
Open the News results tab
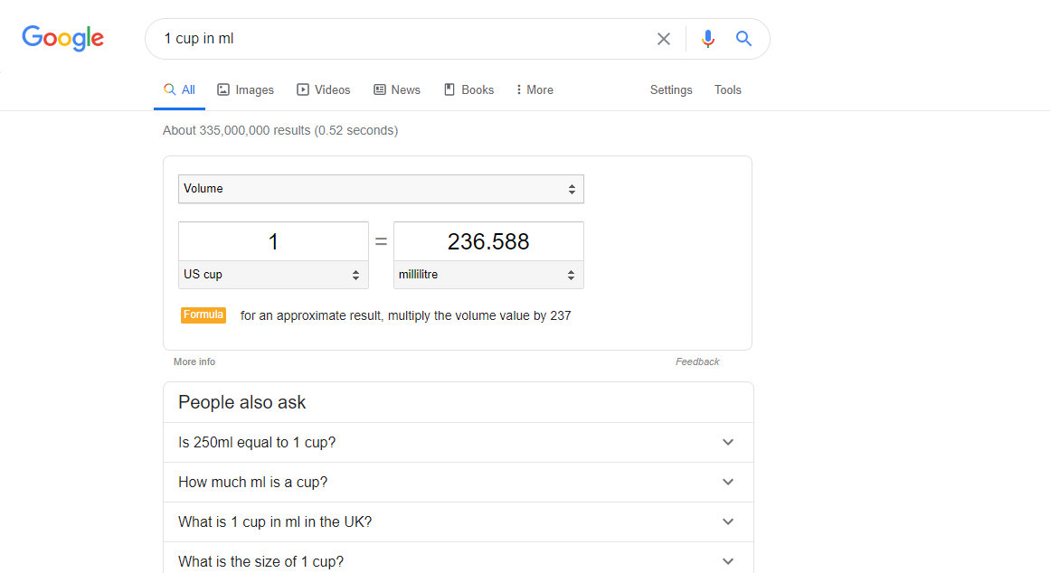pos(397,89)
